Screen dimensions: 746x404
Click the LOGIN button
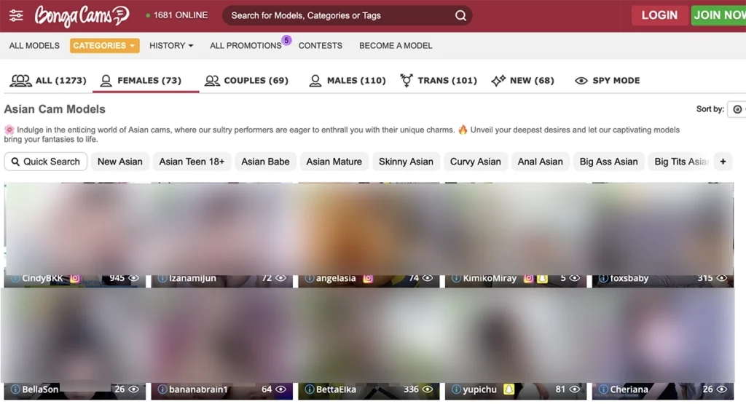pos(659,15)
